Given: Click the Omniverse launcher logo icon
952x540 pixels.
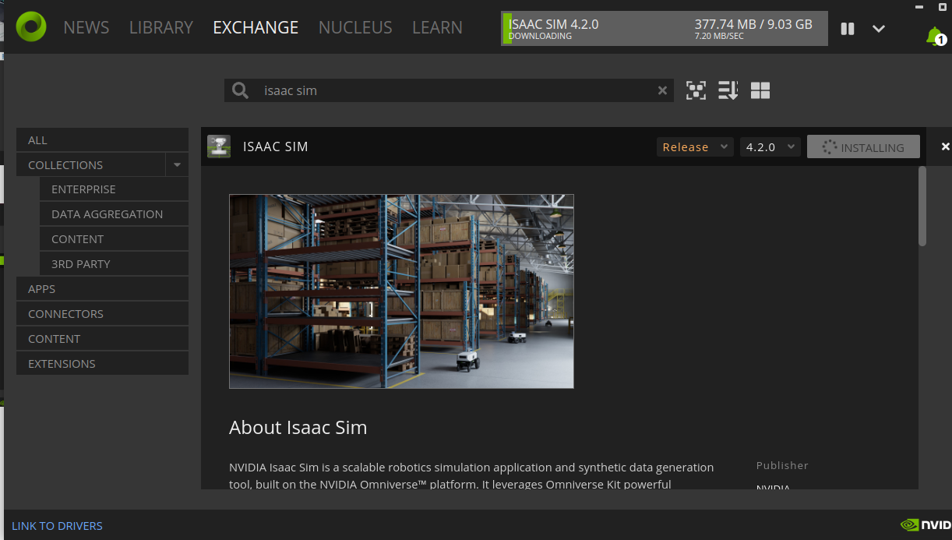Looking at the screenshot, I should pyautogui.click(x=31, y=26).
